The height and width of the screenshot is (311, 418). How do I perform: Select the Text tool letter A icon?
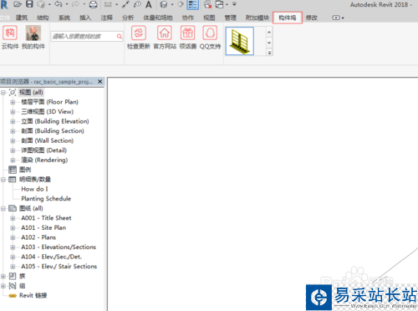click(x=149, y=4)
